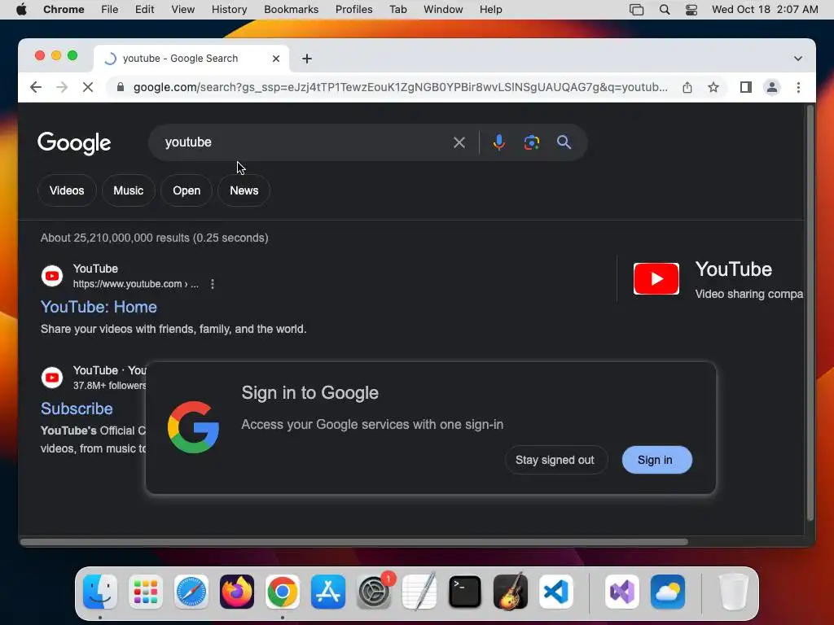Click into the youtube search field
The width and height of the screenshot is (834, 625).
(303, 142)
